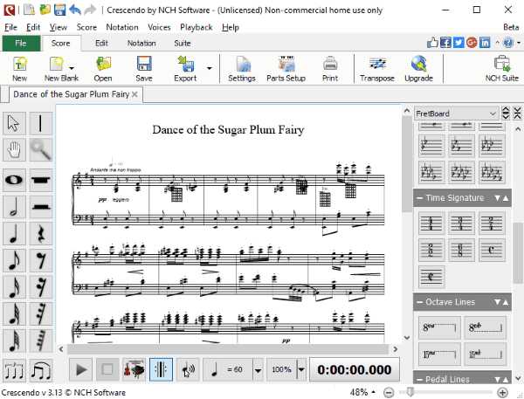The width and height of the screenshot is (524, 399).
Task: Choose the half rest tool
Action: pos(41,207)
